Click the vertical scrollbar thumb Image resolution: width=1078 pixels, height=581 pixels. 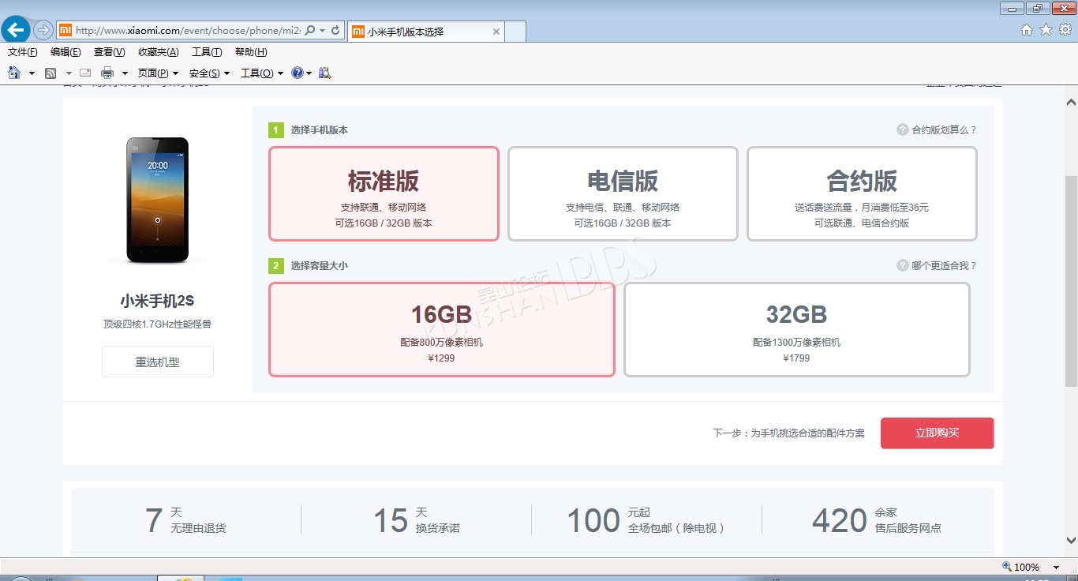(x=1071, y=281)
